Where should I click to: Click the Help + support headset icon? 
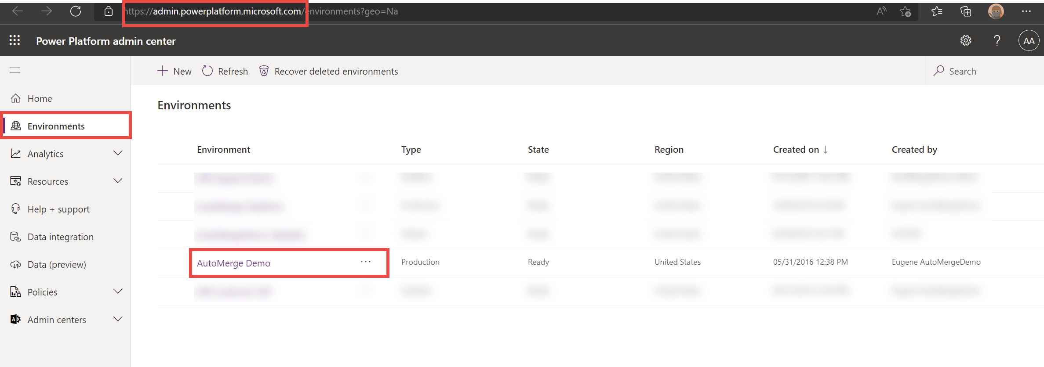(16, 209)
